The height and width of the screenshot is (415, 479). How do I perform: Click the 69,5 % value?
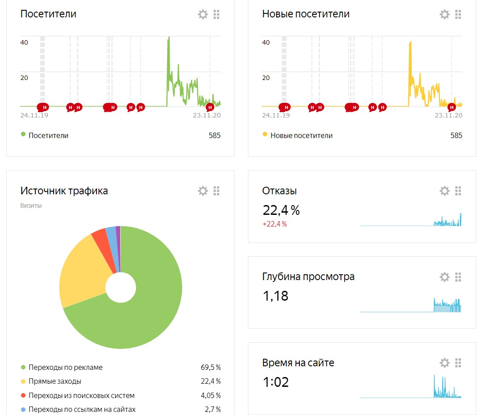(211, 367)
